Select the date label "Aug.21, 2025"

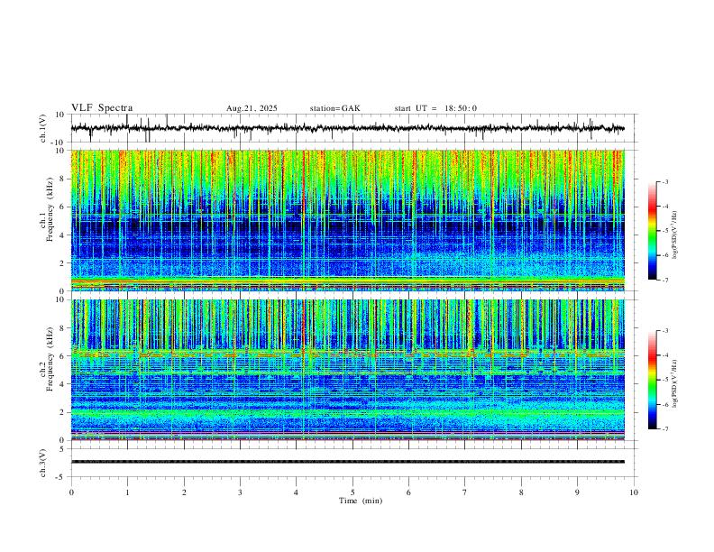pos(252,108)
